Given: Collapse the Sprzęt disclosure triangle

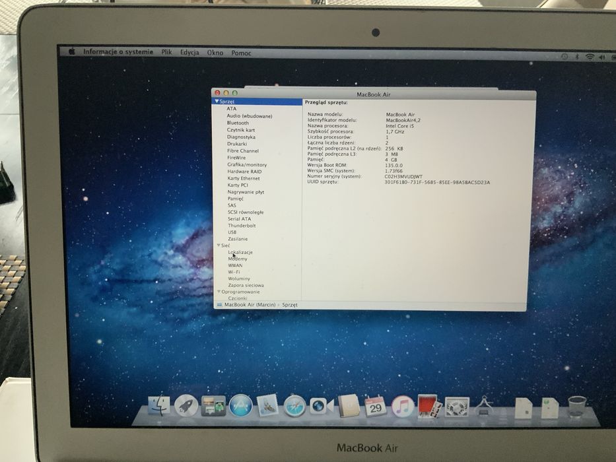Looking at the screenshot, I should click(217, 102).
